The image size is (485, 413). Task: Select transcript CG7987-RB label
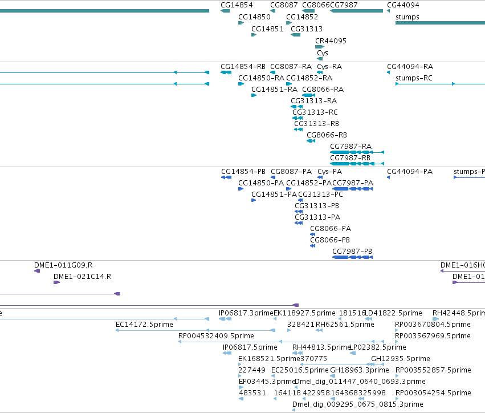click(350, 158)
